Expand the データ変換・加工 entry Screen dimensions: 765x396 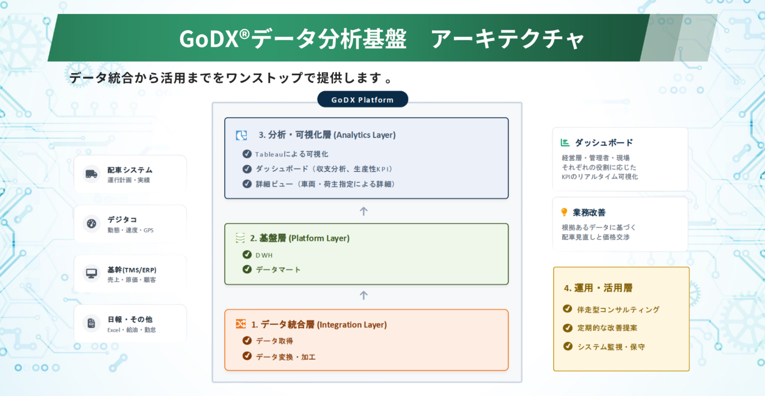tap(277, 357)
